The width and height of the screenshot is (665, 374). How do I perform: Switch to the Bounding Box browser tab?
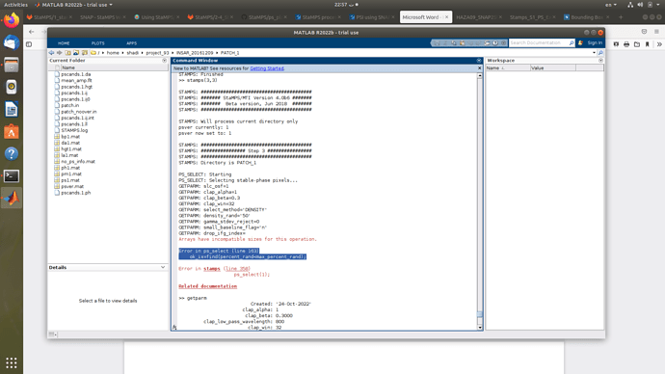(x=587, y=17)
